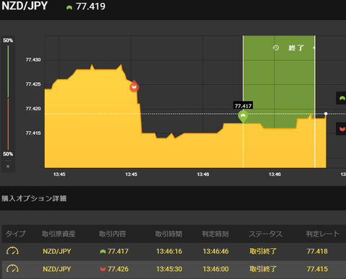The height and width of the screenshot is (279, 346).
Task: Click the expiry time 13:46:46
Action: 216,252
